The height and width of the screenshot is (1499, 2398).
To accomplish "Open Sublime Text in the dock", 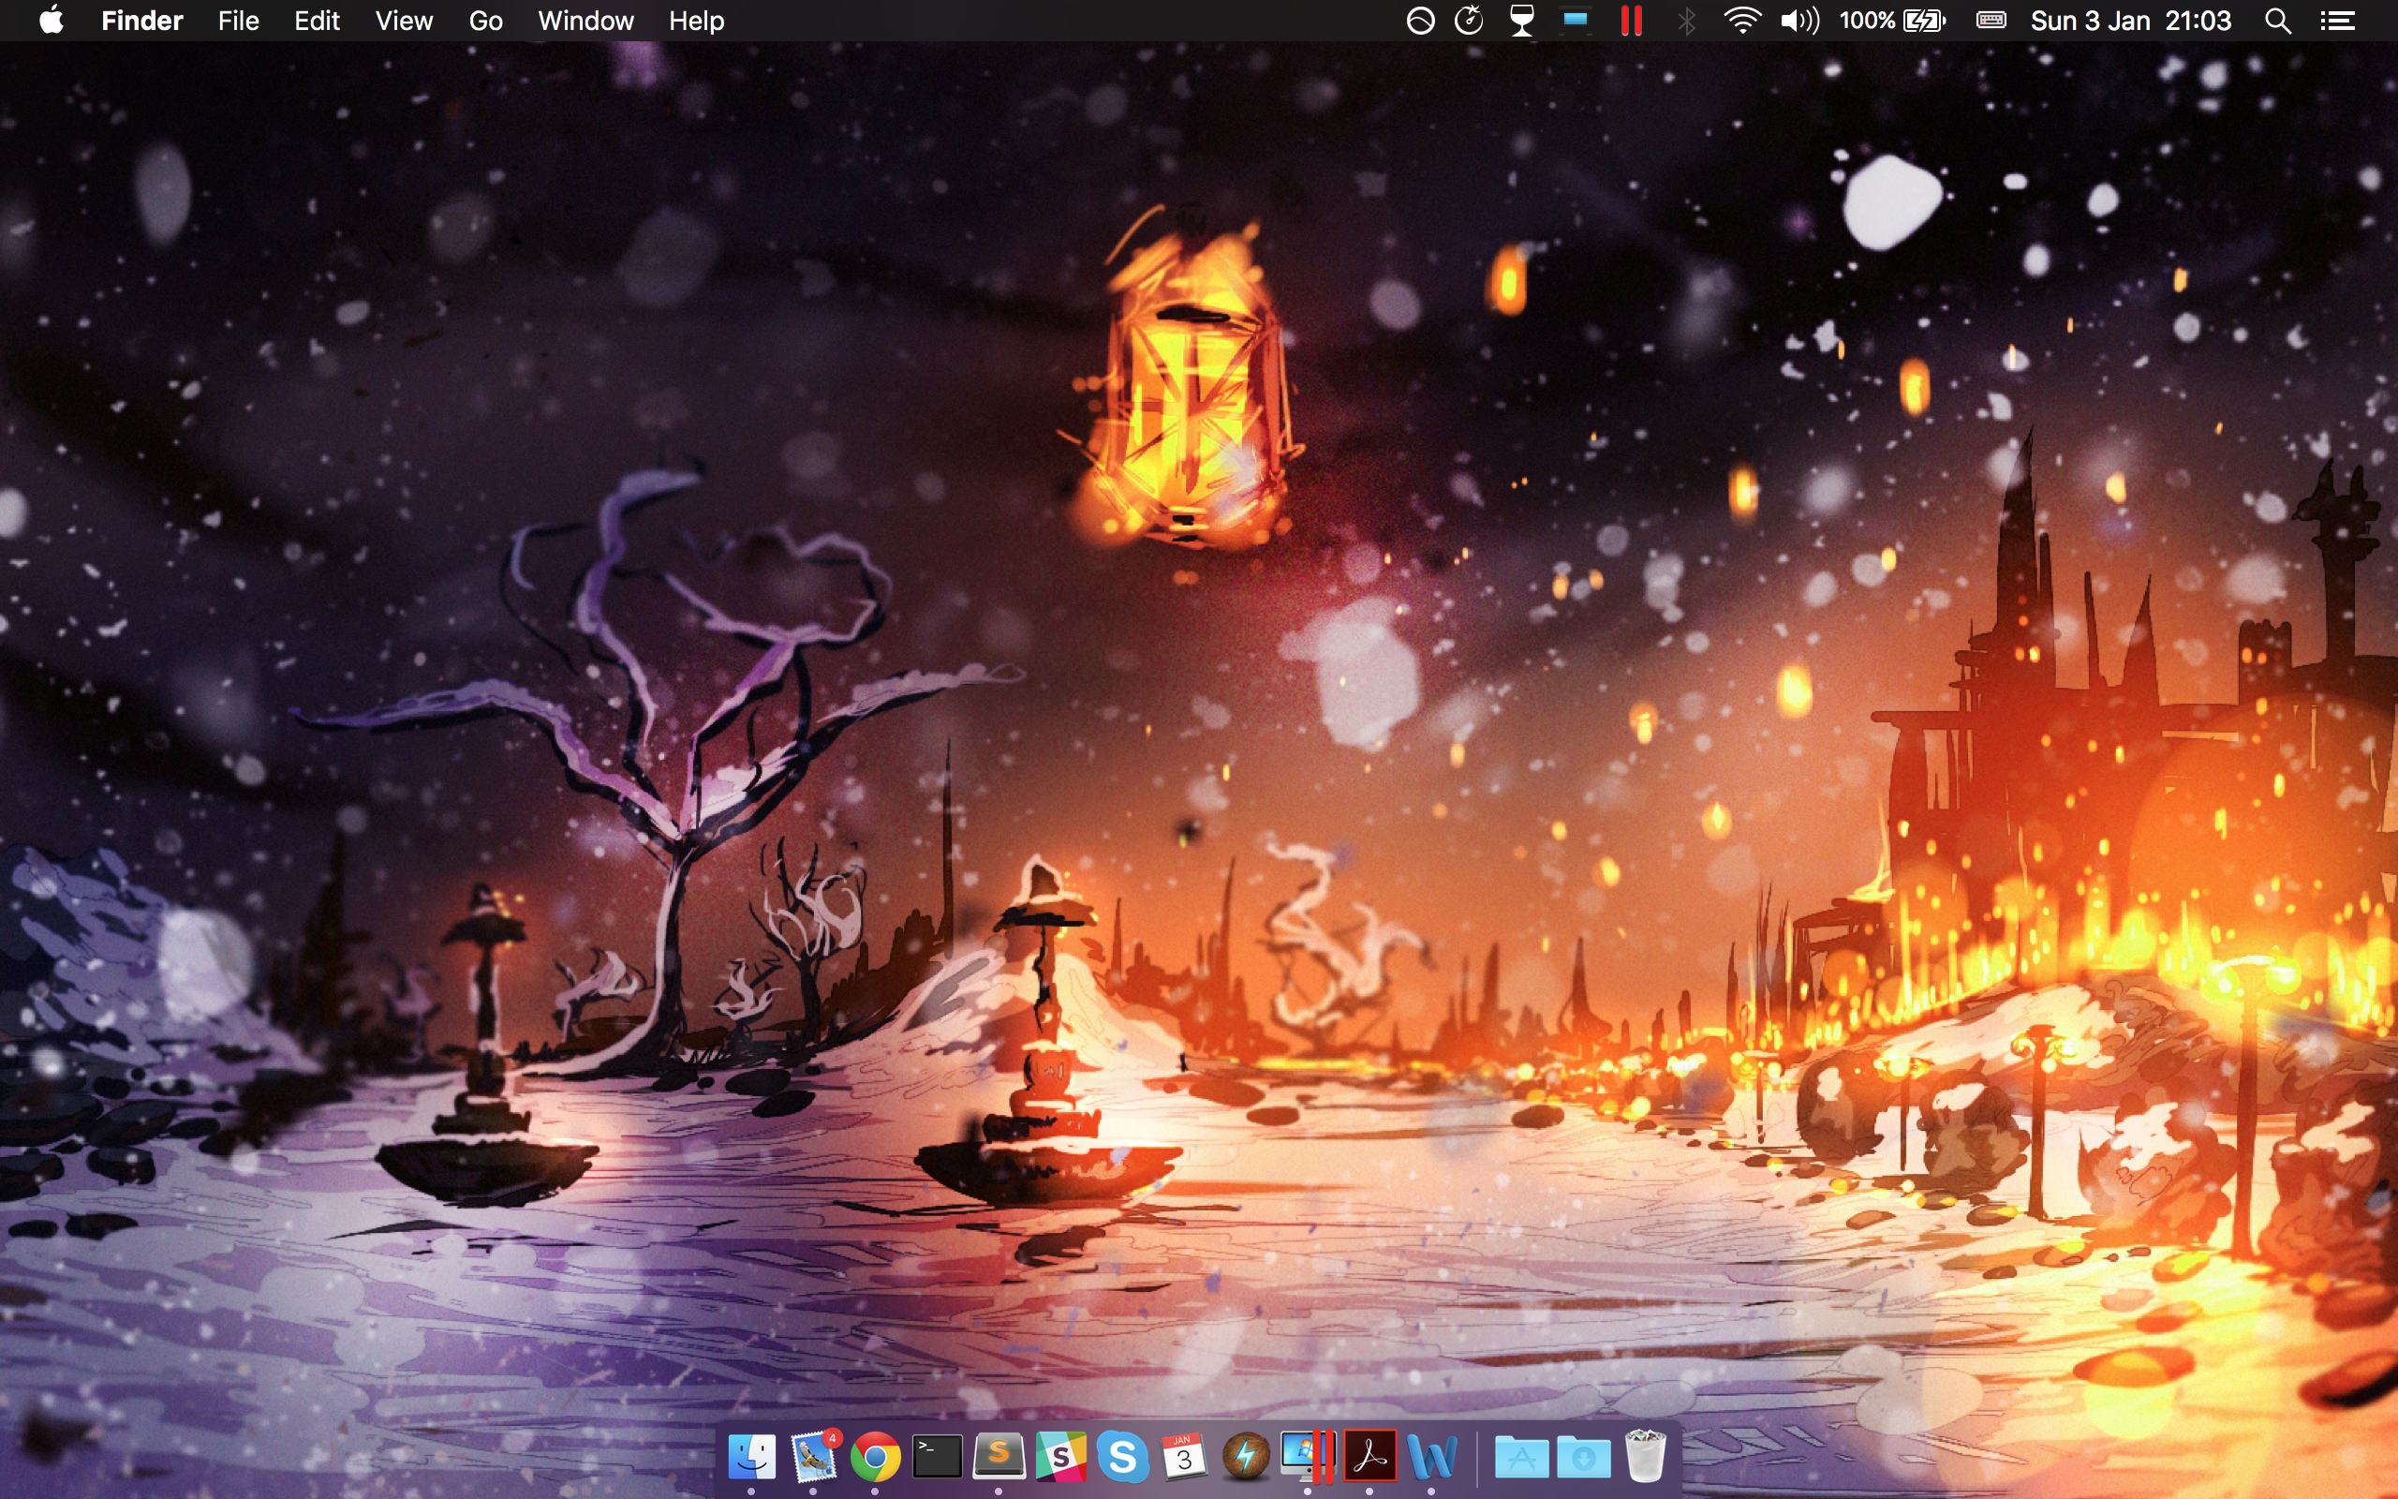I will (x=999, y=1456).
